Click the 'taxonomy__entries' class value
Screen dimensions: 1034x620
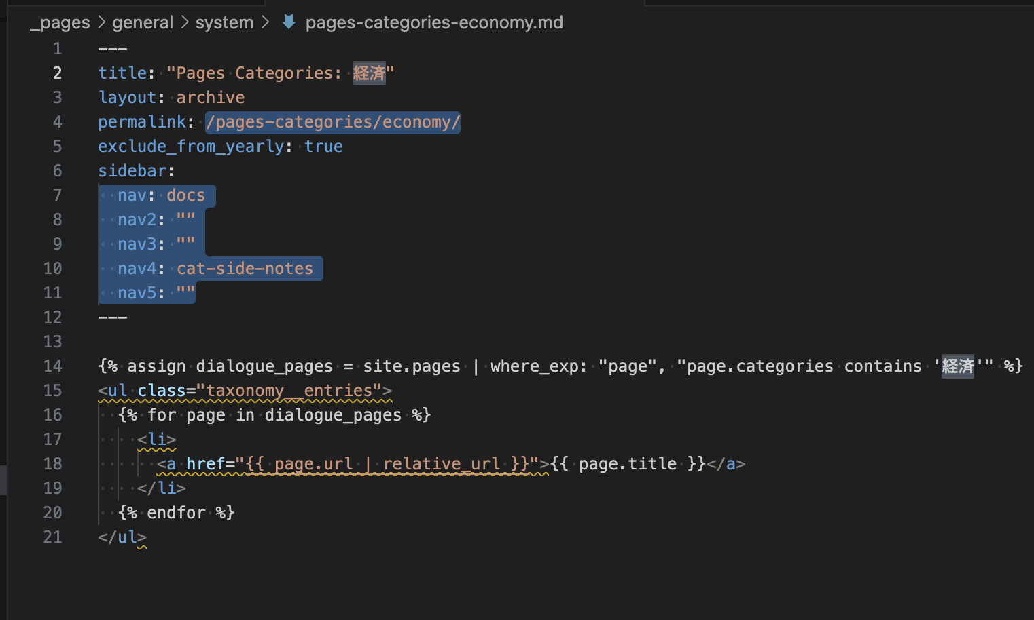coord(289,391)
